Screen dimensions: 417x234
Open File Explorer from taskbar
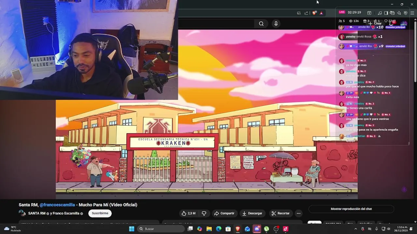point(209,229)
